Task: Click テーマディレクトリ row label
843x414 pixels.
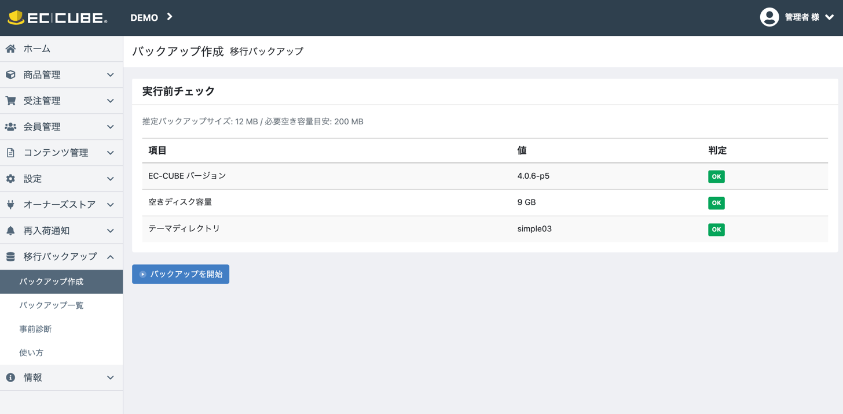Action: tap(184, 229)
